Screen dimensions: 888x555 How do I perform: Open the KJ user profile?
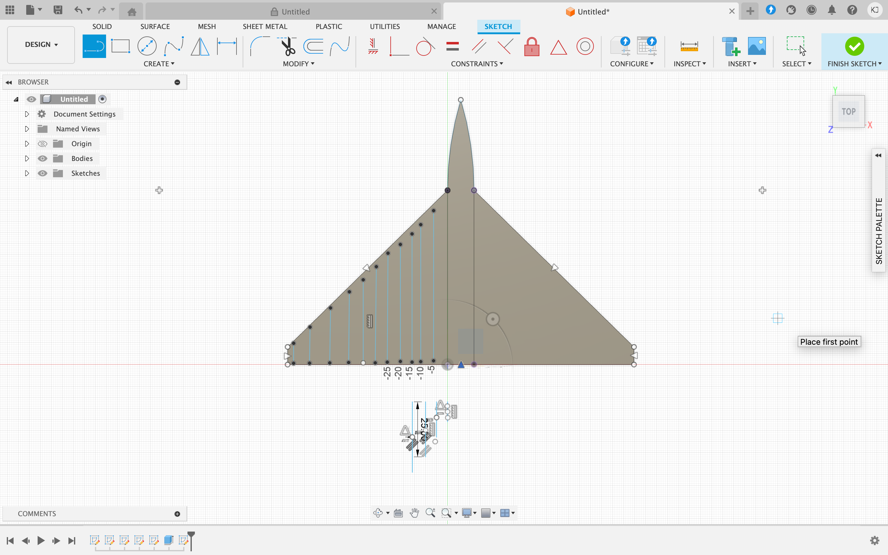click(874, 10)
